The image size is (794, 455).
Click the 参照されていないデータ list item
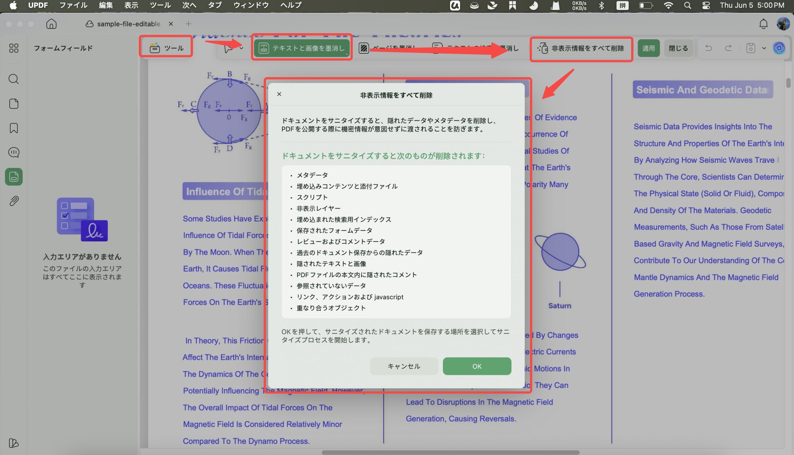pyautogui.click(x=331, y=286)
